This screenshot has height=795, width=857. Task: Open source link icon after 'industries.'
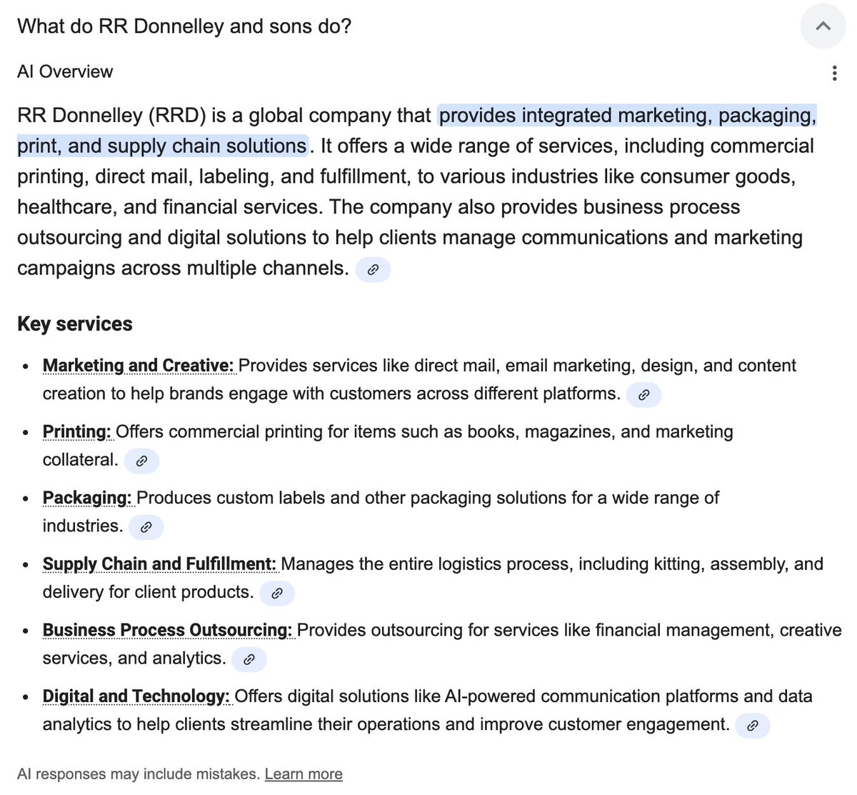tap(146, 527)
